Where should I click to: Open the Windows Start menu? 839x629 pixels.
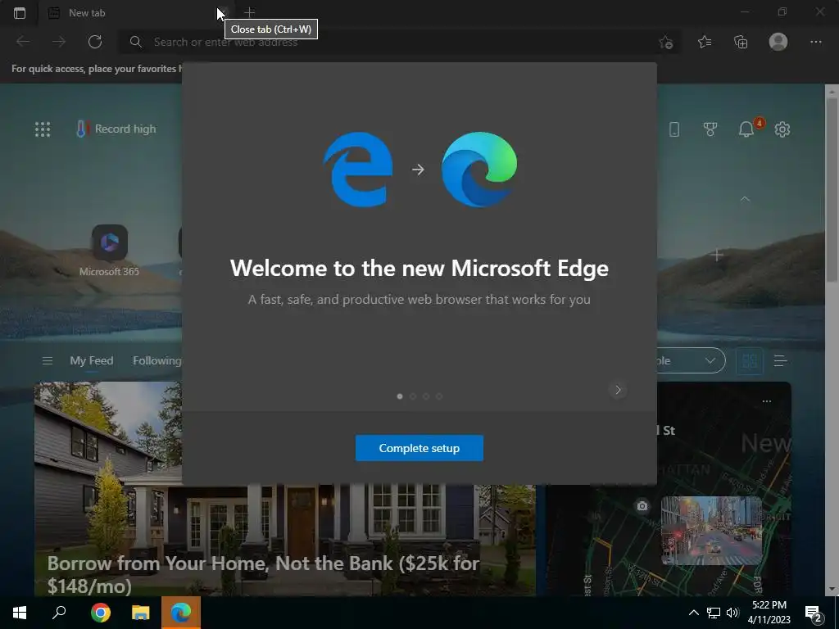click(x=20, y=613)
